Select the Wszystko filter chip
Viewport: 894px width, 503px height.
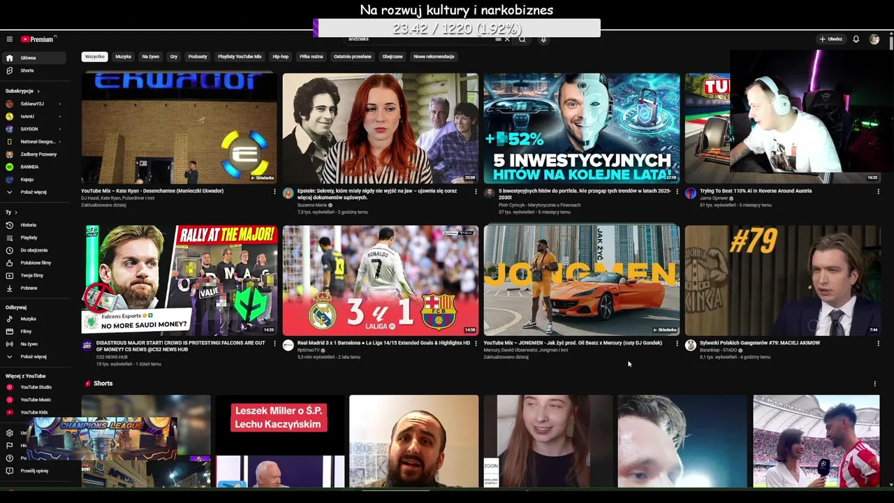[94, 57]
